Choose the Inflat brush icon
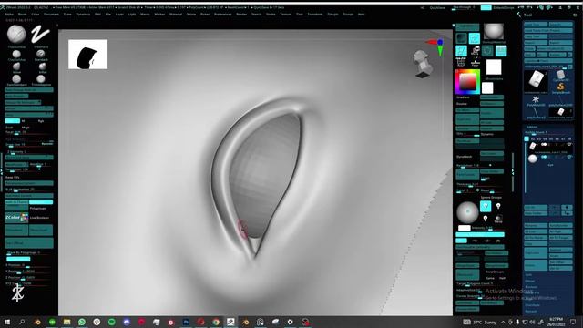The image size is (583, 328). [x=43, y=67]
